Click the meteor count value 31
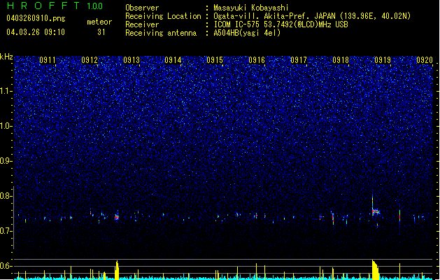 (x=101, y=32)
